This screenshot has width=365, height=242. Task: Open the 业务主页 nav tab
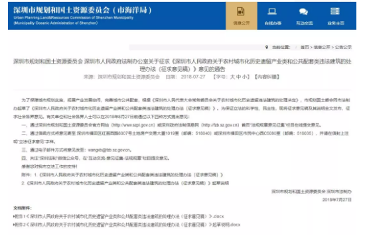pyautogui.click(x=336, y=16)
